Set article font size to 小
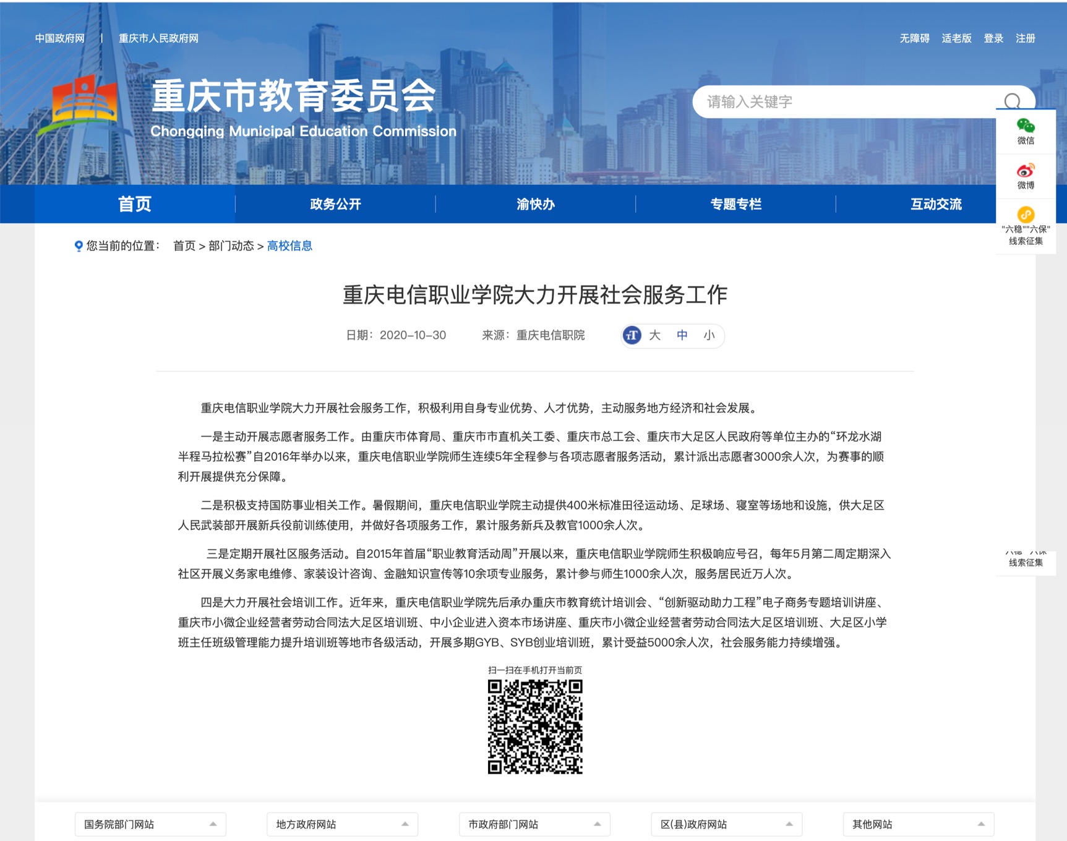1067x841 pixels. (x=709, y=335)
